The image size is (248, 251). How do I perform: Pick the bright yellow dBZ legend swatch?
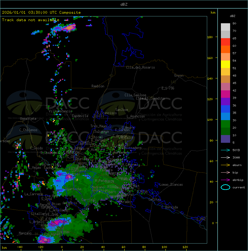225,64
